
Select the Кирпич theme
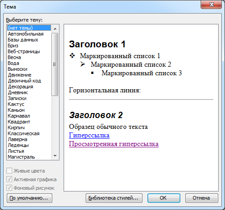tap(29, 128)
